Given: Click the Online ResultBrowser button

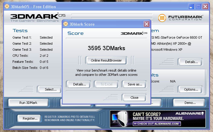Looking at the screenshot, I should (106, 60).
